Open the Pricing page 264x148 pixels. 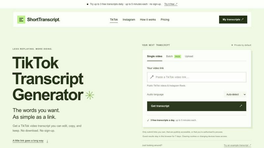[165, 19]
